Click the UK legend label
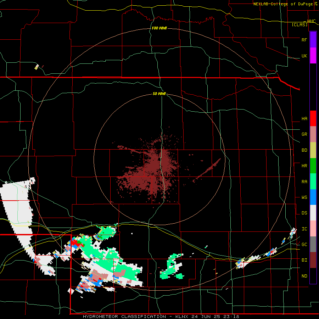 click(304, 56)
